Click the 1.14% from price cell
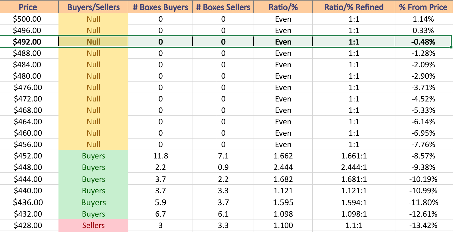The image size is (453, 232). 423,19
